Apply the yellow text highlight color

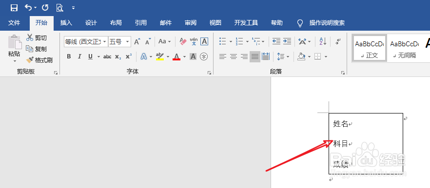pos(159,56)
